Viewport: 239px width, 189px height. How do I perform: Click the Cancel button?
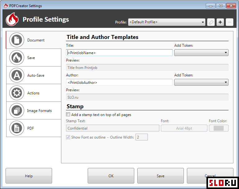pyautogui.click(x=210, y=176)
